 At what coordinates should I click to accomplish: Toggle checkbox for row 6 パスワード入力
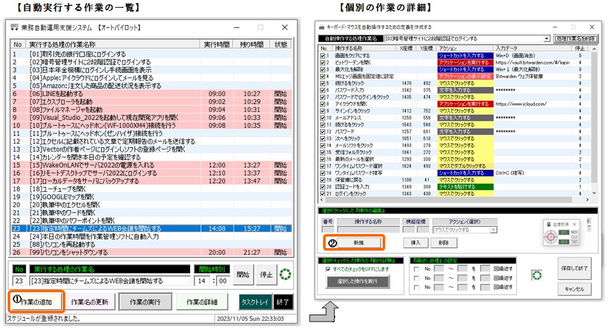tap(322, 90)
